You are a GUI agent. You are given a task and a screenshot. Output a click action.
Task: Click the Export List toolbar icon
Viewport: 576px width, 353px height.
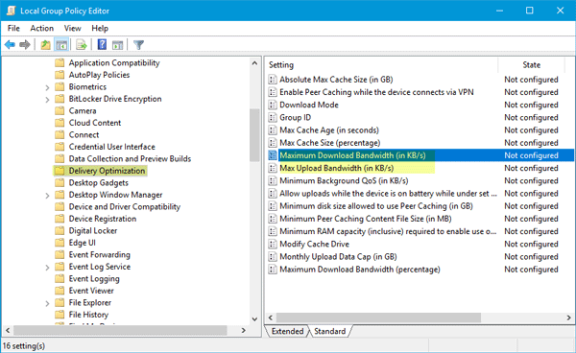tap(82, 45)
